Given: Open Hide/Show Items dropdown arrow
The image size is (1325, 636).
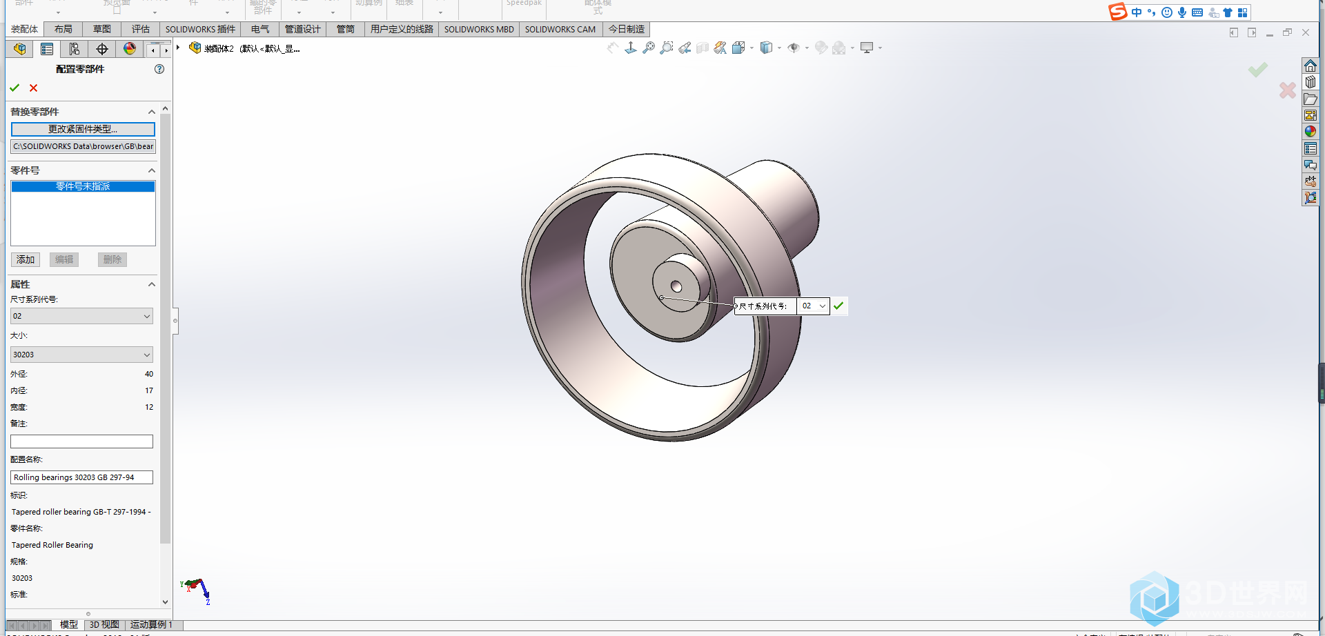Looking at the screenshot, I should 807,48.
